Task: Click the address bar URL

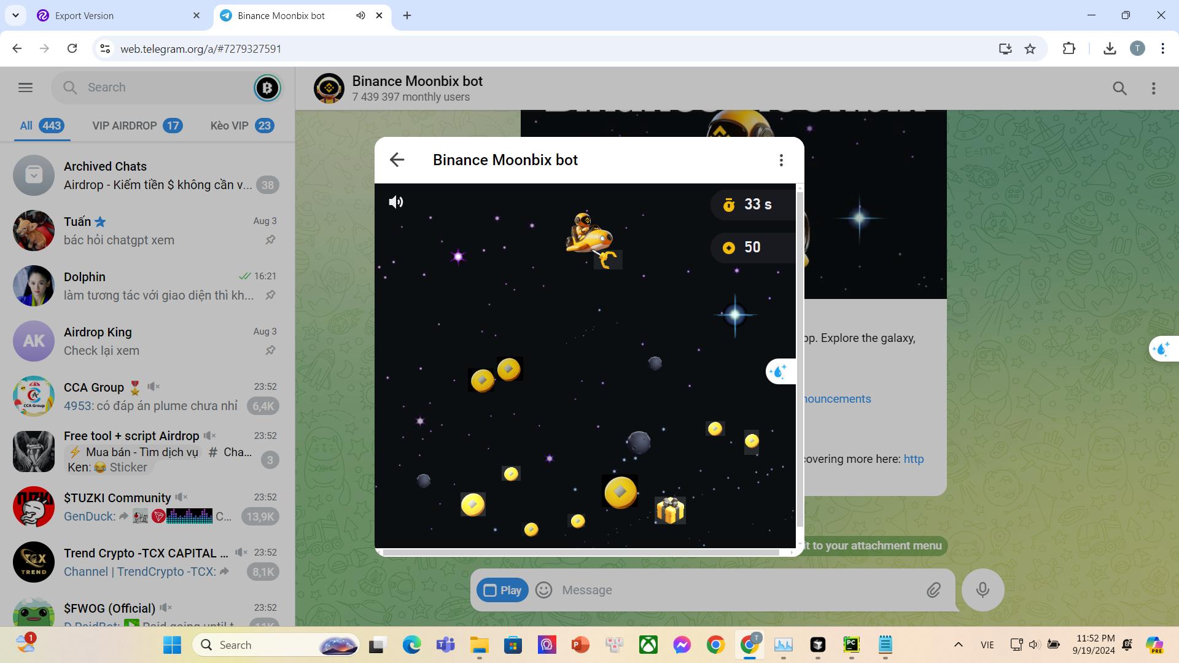Action: pos(201,49)
